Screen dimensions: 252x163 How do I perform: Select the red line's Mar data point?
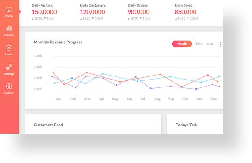coord(87,73)
